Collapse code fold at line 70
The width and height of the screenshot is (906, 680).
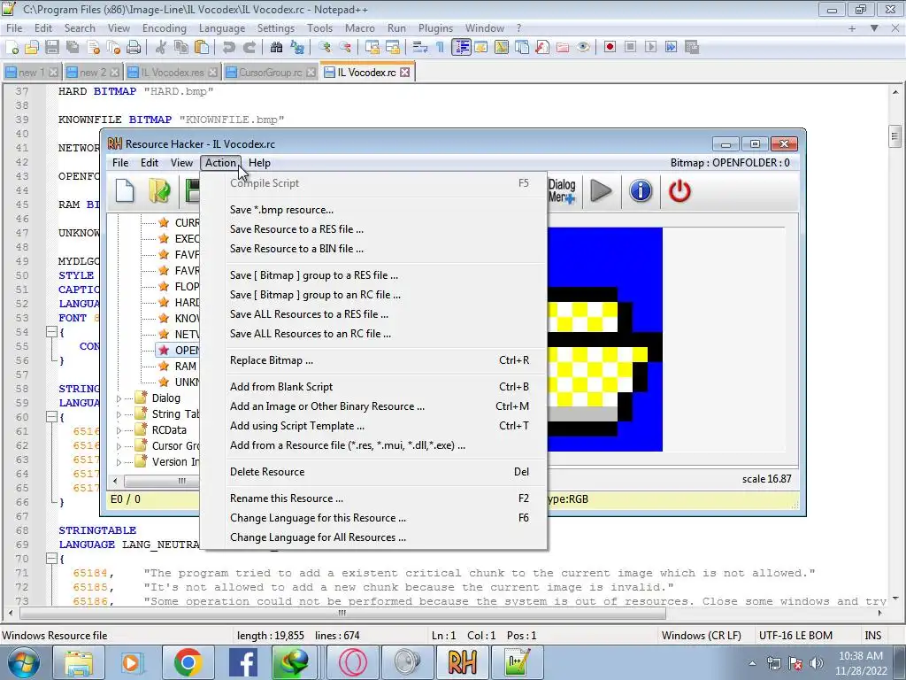(x=51, y=559)
